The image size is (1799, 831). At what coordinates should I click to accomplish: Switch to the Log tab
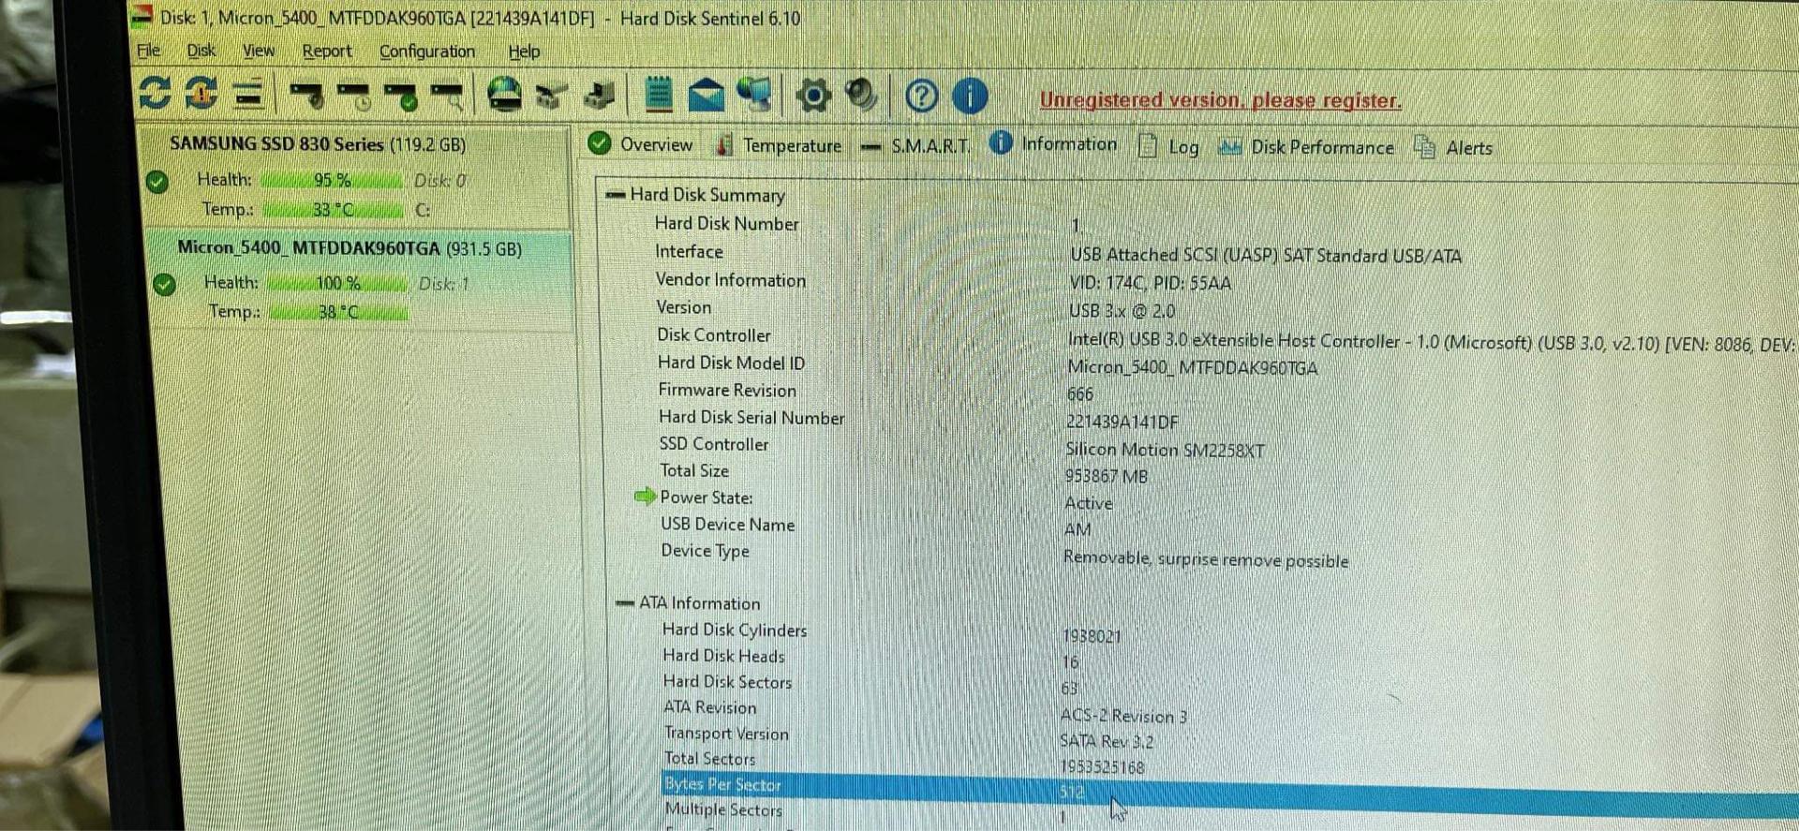pyautogui.click(x=1168, y=147)
